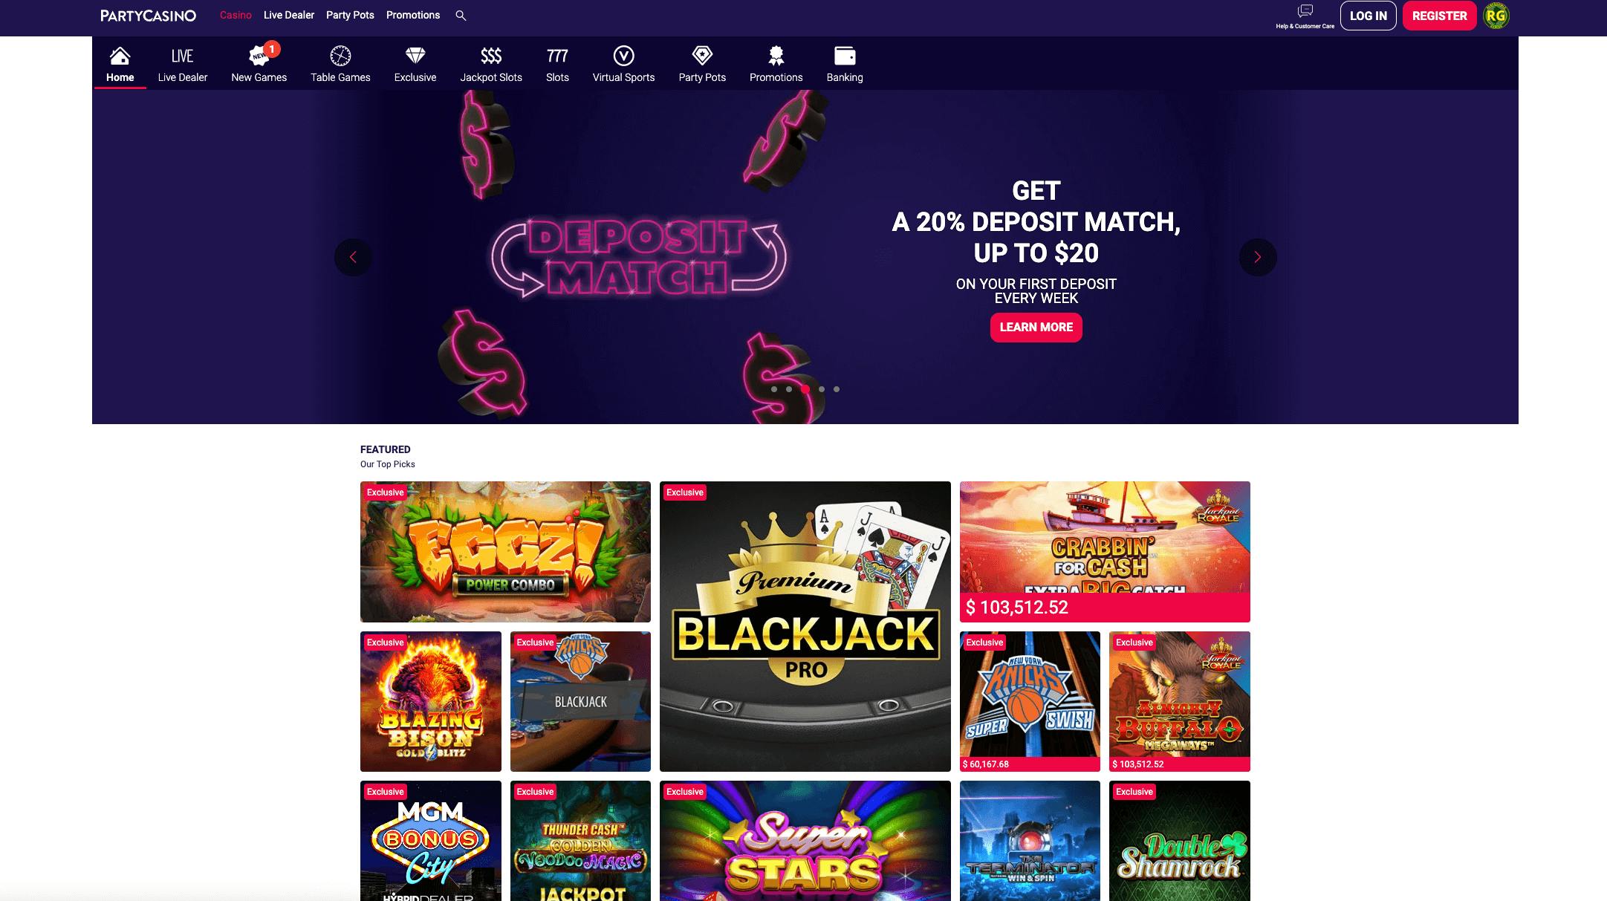Advance carousel with right arrow

click(1258, 257)
